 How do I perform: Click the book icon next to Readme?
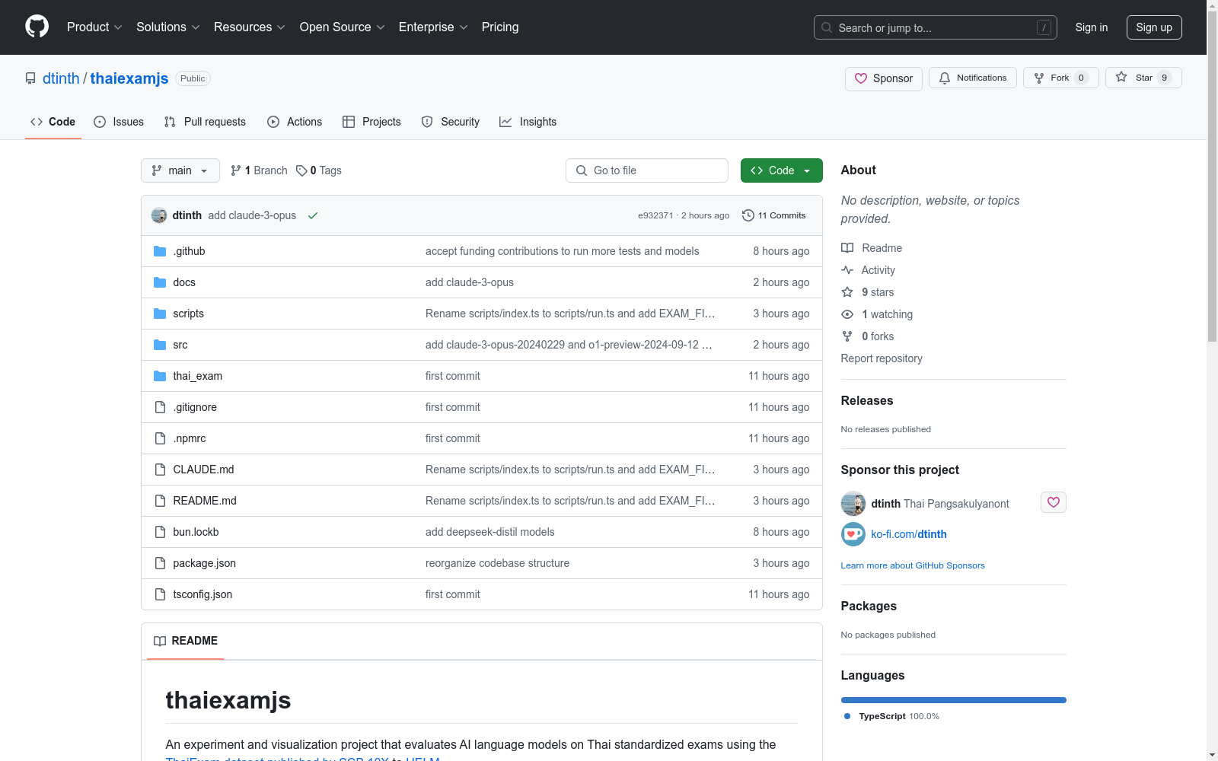(847, 248)
